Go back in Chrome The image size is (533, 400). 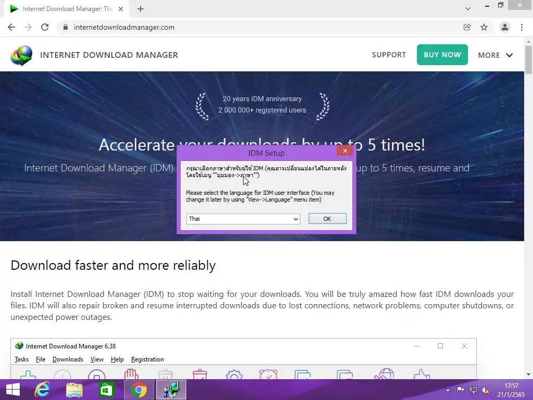coord(11,27)
